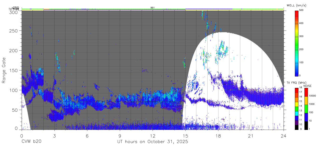Click the green NOISE swatch between 100 and 1000
The height and width of the screenshot is (147, 319).
[x=306, y=109]
